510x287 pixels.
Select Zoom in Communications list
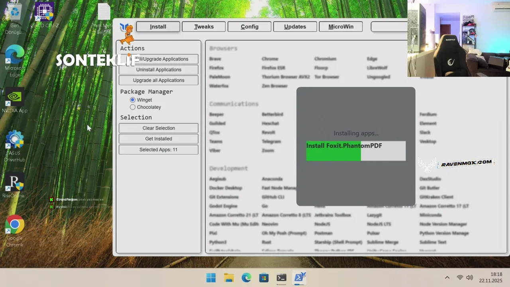click(x=268, y=151)
